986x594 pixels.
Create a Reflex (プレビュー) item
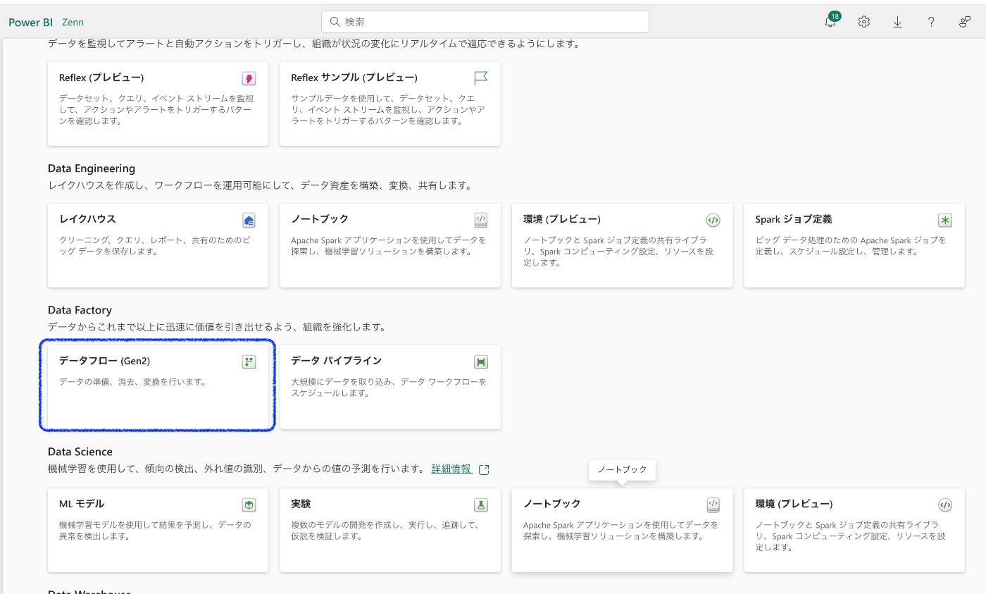pos(158,104)
